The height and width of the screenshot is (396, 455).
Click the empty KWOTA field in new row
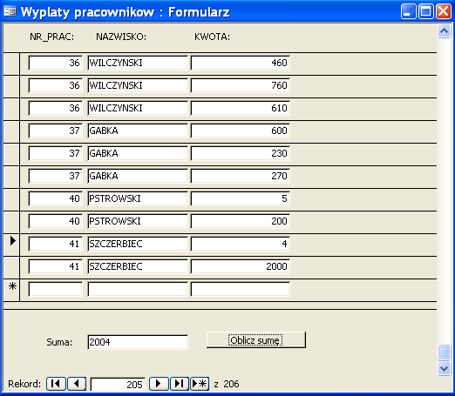click(x=241, y=289)
